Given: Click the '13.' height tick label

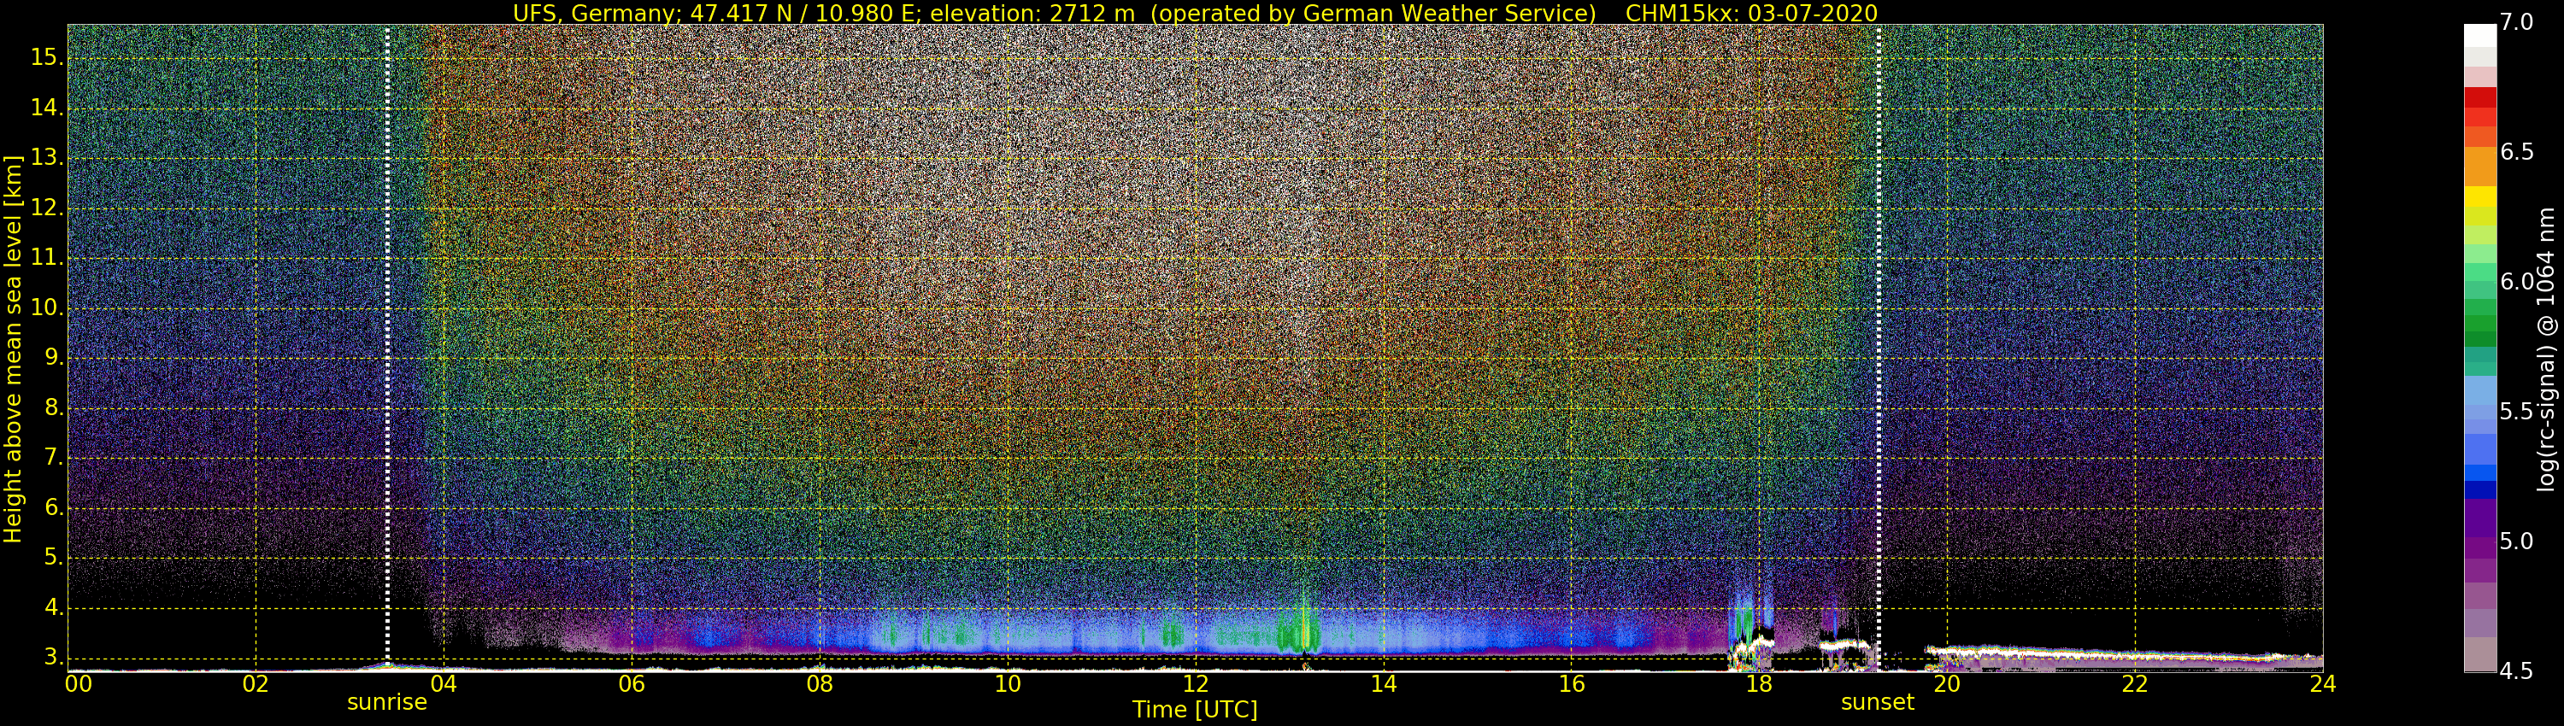Looking at the screenshot, I should click(x=47, y=158).
